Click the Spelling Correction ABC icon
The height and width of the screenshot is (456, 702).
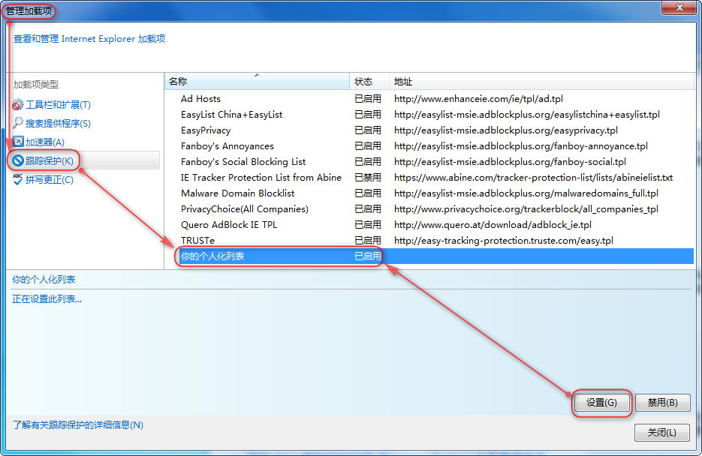pos(18,178)
